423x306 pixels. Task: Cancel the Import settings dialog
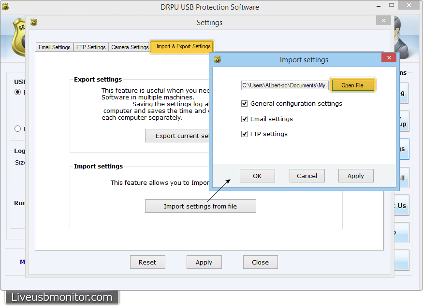(x=307, y=176)
